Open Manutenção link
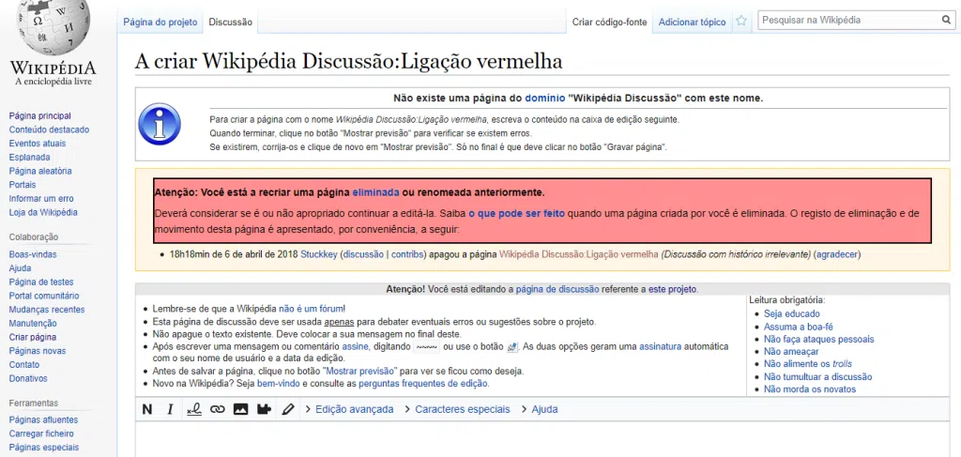961x457 pixels. (x=33, y=324)
